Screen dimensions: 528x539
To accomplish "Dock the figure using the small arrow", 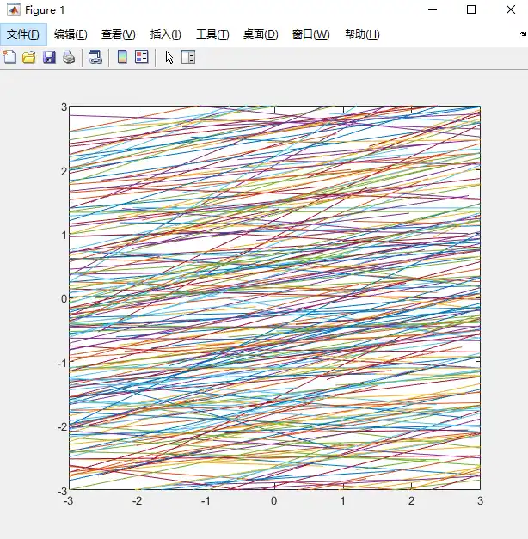I will pos(523,34).
